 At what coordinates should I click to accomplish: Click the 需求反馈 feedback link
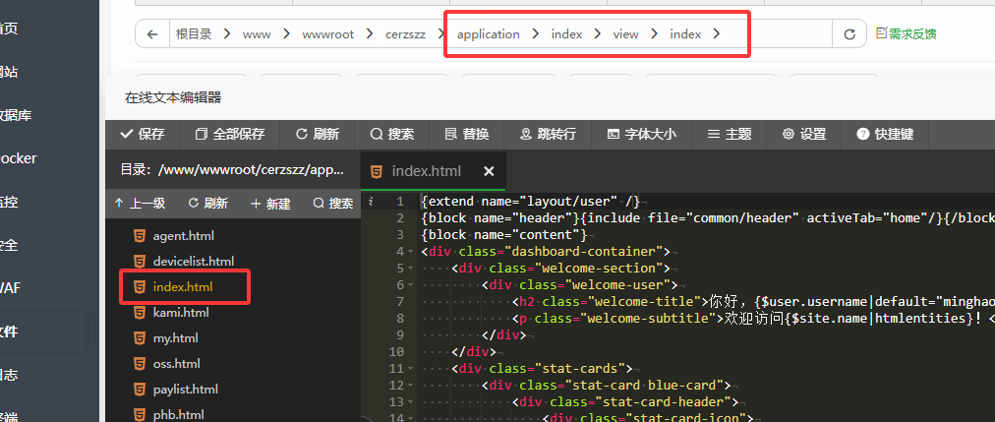click(906, 34)
